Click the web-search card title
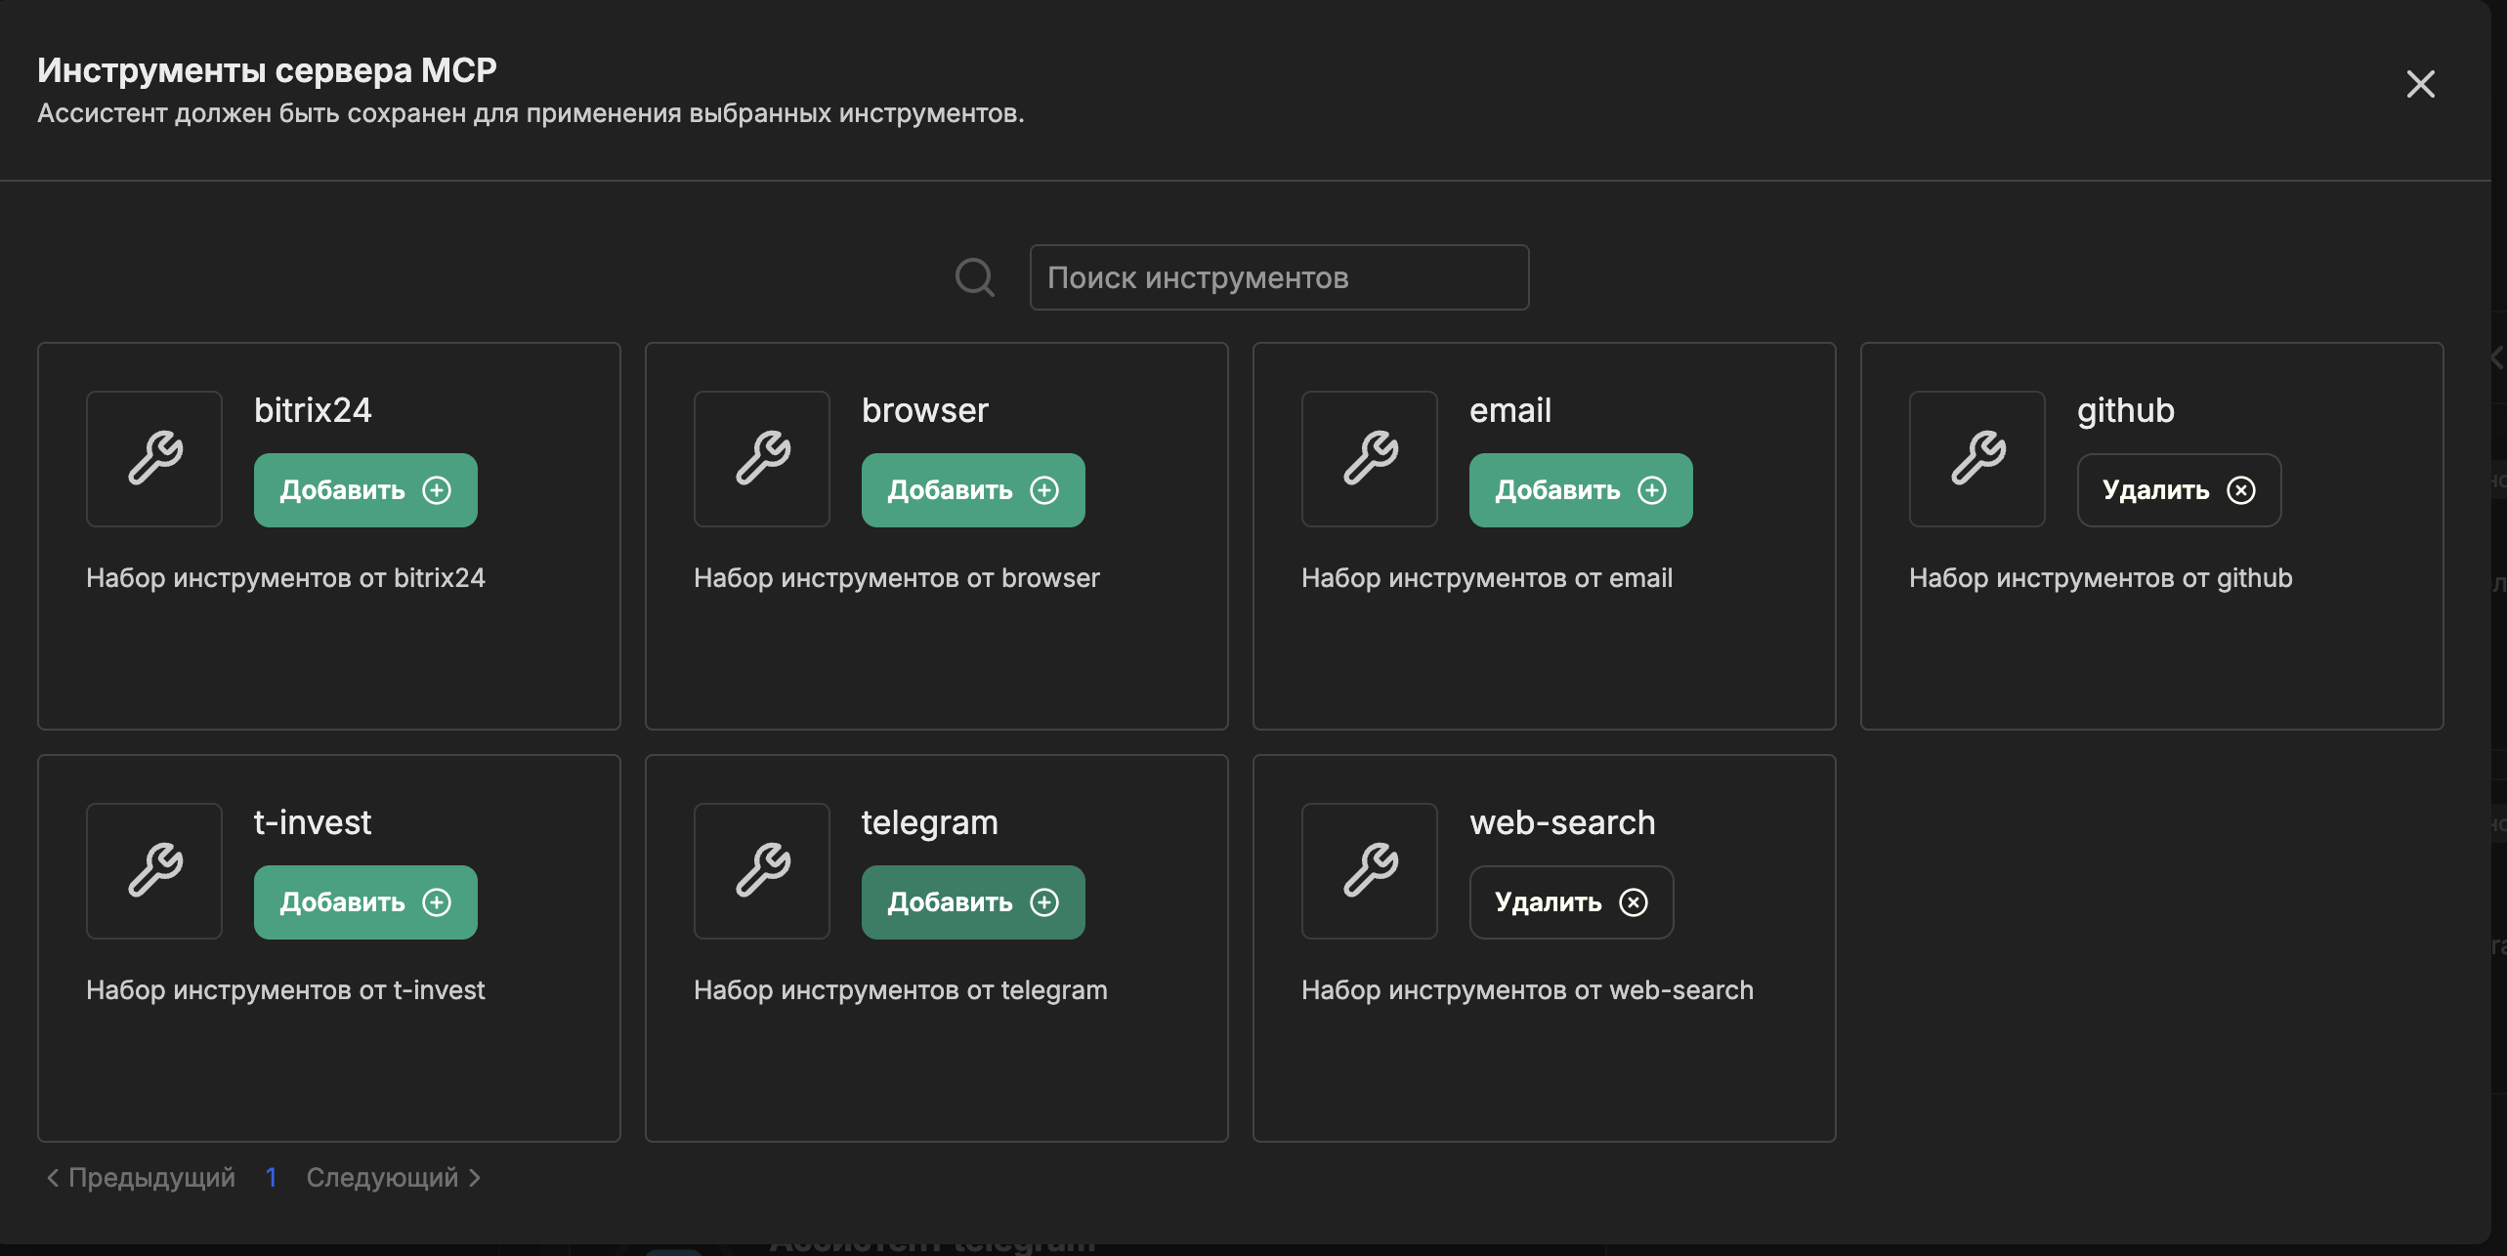This screenshot has width=2507, height=1256. click(1563, 822)
